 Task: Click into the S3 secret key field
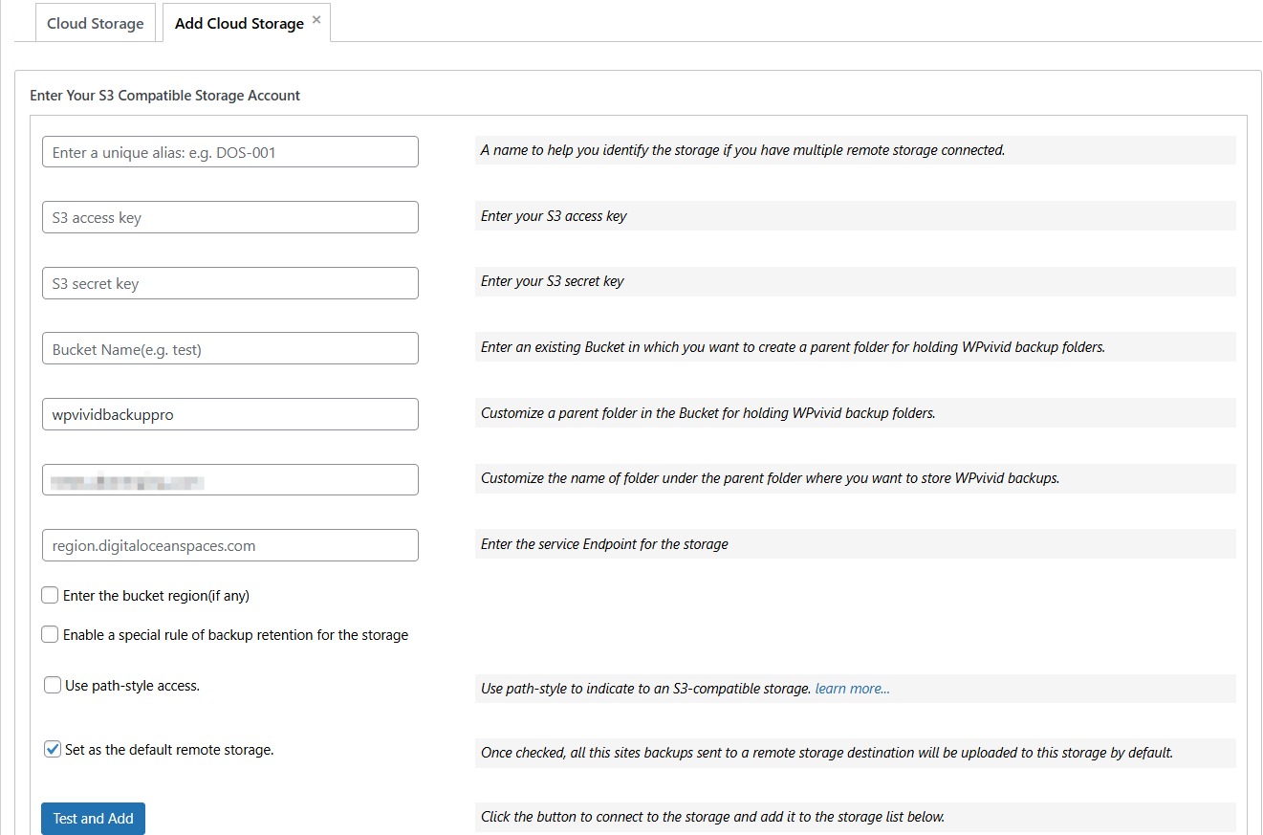point(229,283)
